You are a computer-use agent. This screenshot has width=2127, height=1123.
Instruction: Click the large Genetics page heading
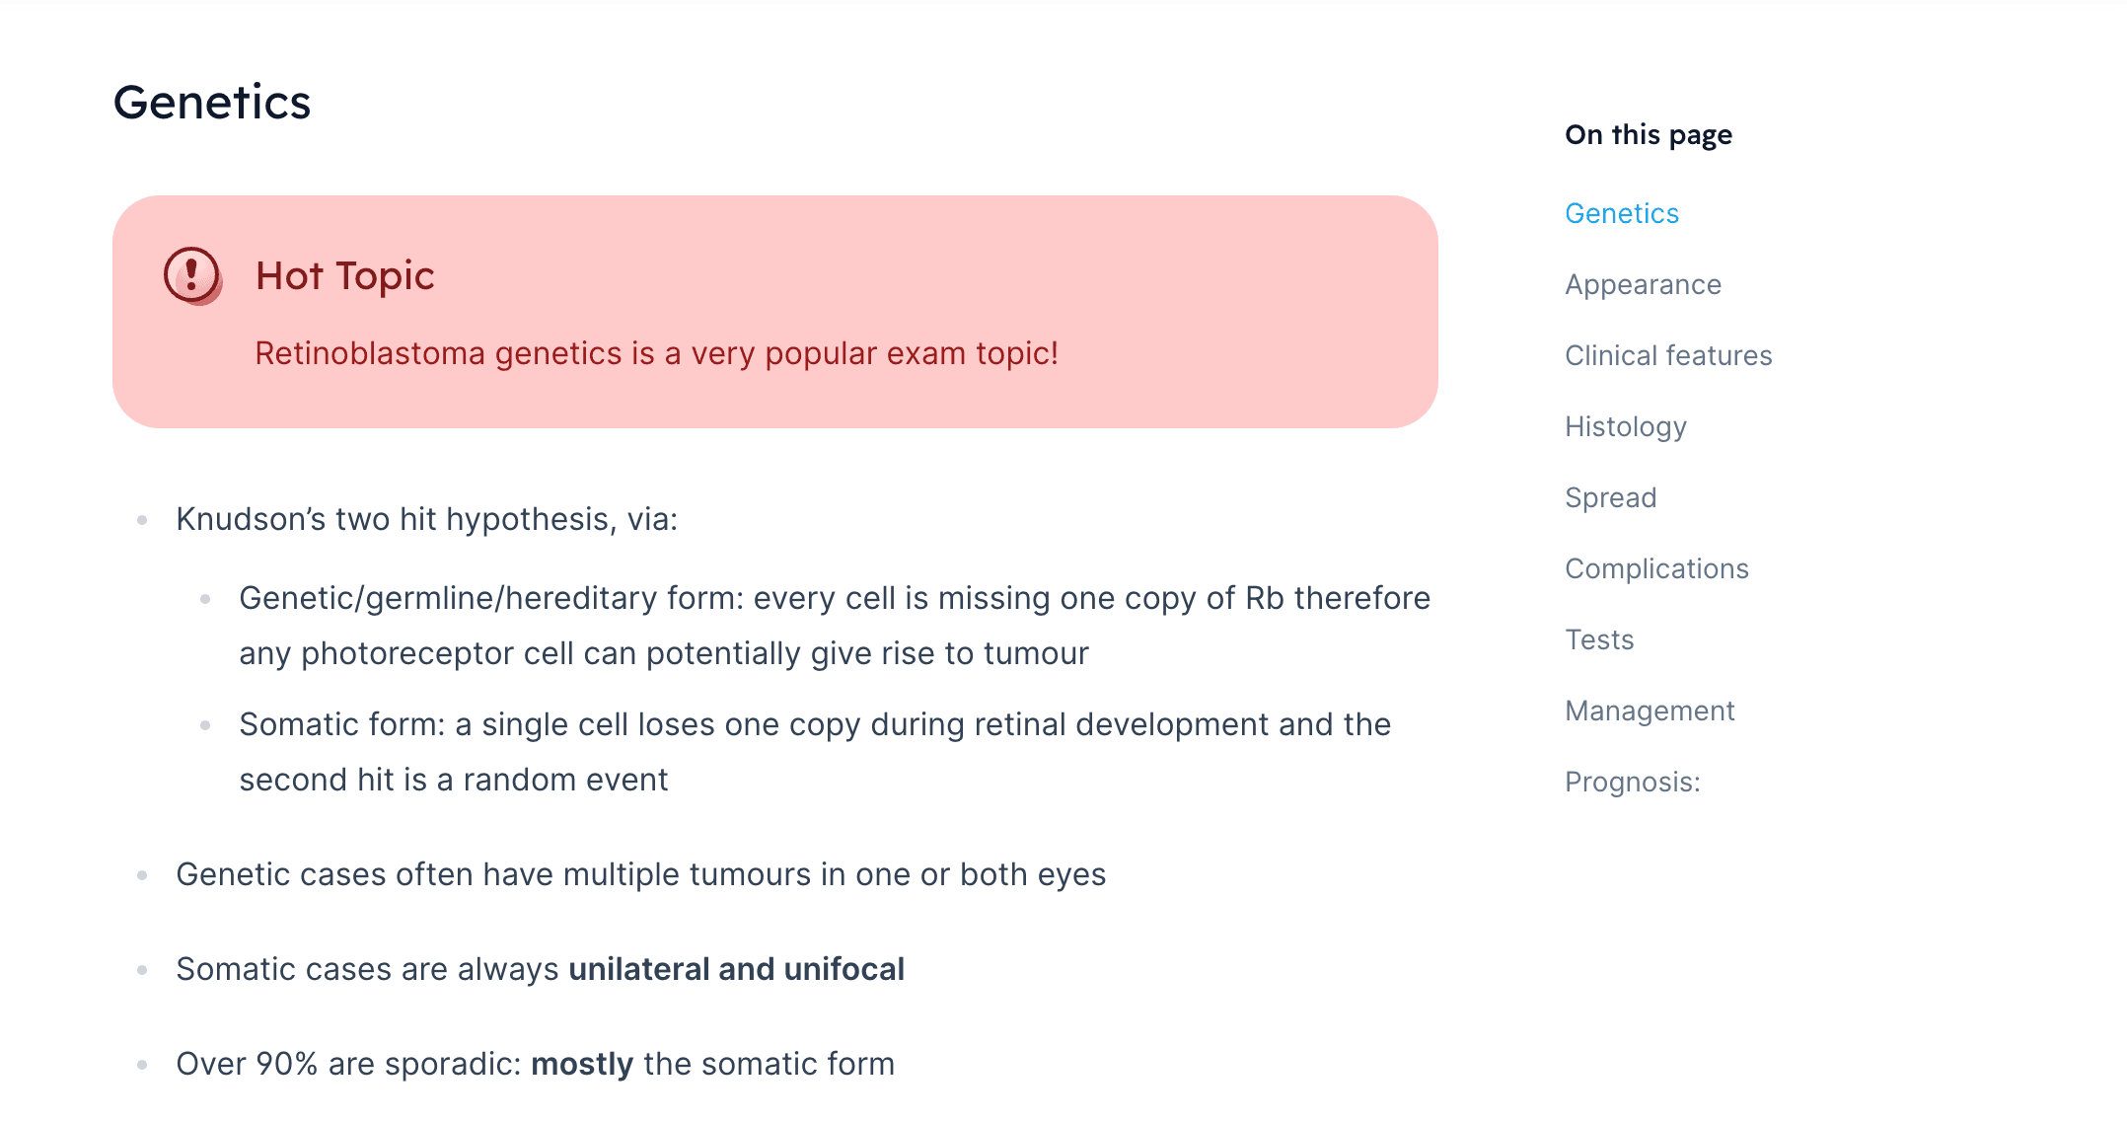coord(212,103)
